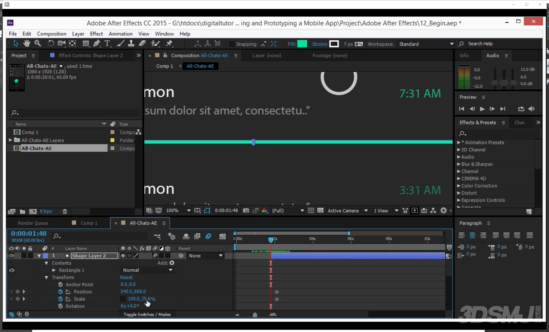Click the Project panel search field

tap(75, 113)
